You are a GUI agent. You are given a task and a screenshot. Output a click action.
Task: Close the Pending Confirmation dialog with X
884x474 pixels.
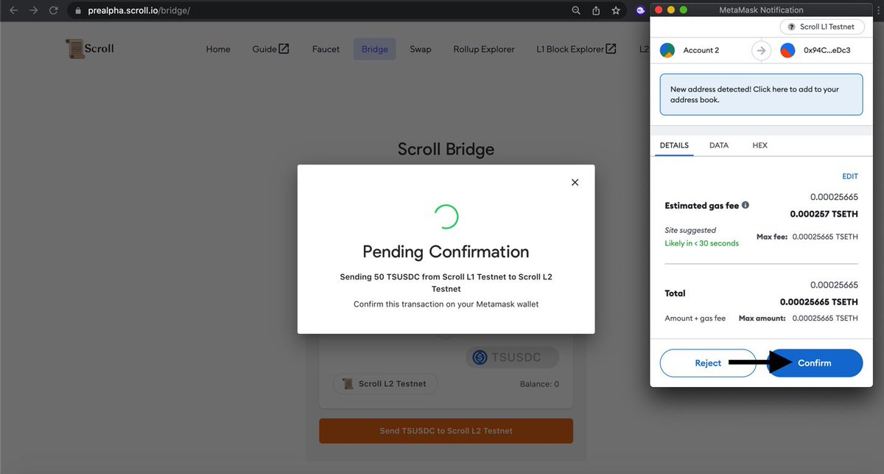click(575, 182)
